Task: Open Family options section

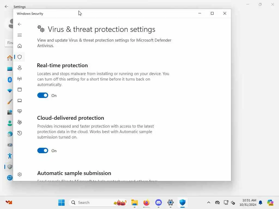Action: (x=20, y=122)
